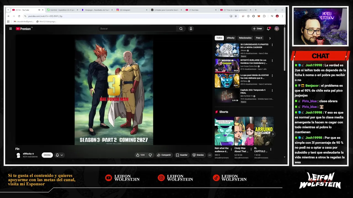The height and width of the screenshot is (198, 353).
Task: Save video with Guardar button
Action: pyautogui.click(x=182, y=155)
